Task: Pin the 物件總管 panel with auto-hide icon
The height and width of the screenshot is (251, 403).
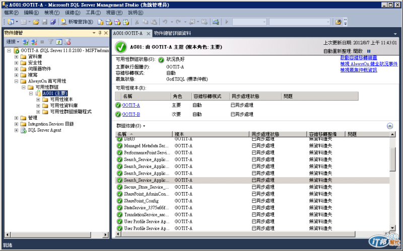Action: pos(100,33)
